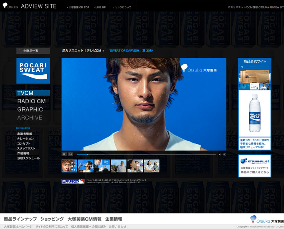Open 衣装情報 navigation link

(x=23, y=153)
